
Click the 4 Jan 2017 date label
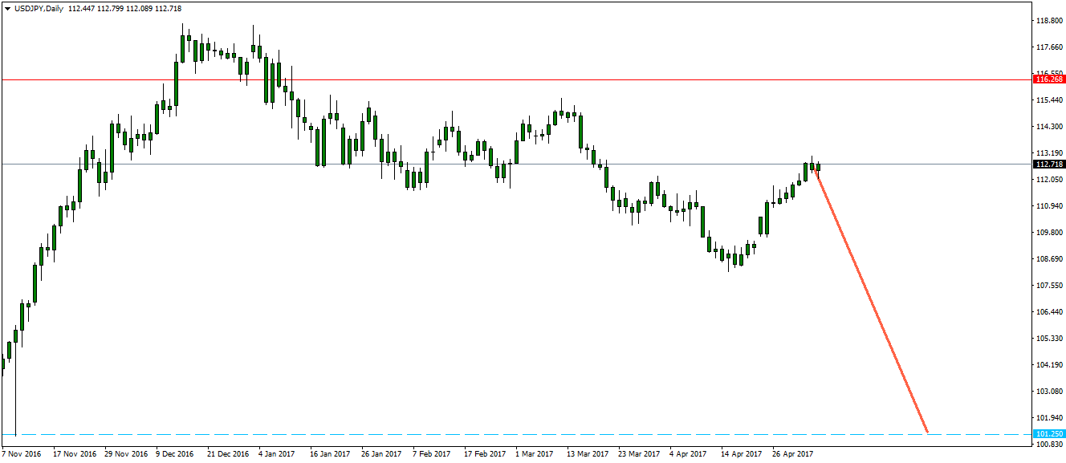click(276, 454)
